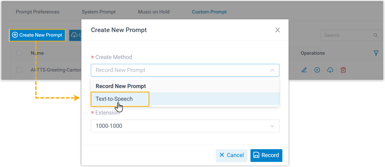Viewport: 385px width, 167px height.
Task: Cancel the new prompt dialog
Action: 232,155
